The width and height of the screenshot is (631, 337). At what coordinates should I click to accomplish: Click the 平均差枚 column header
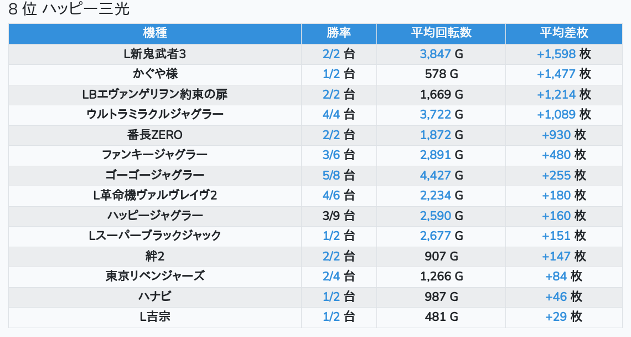click(563, 33)
